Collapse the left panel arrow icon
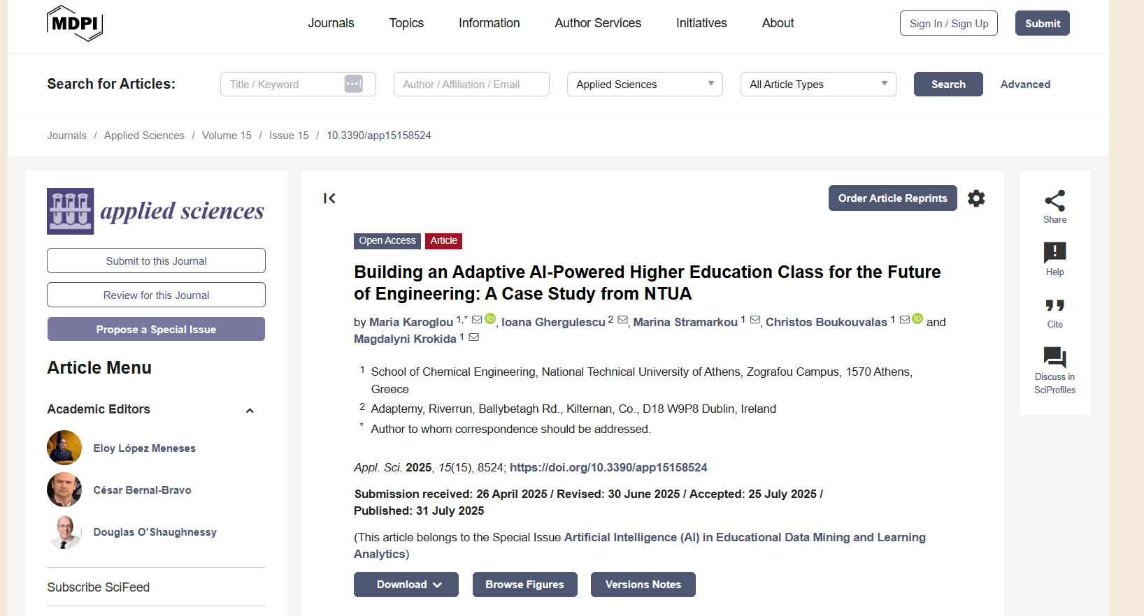Viewport: 1144px width, 616px height. pos(329,198)
